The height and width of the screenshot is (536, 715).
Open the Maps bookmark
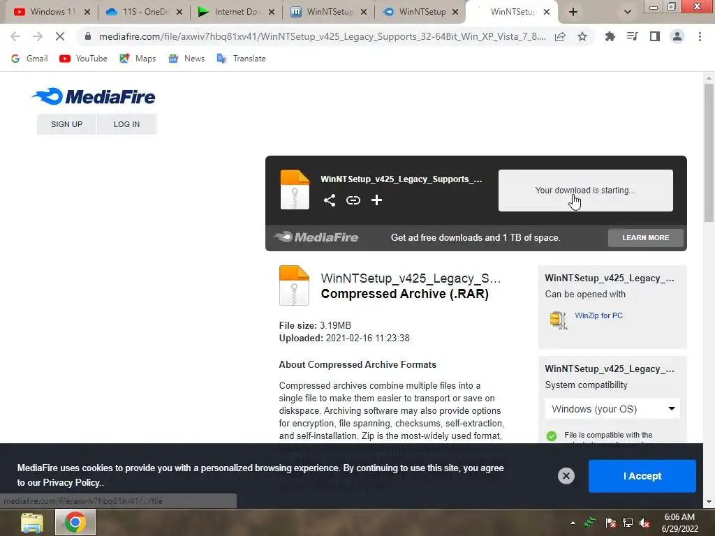click(138, 59)
